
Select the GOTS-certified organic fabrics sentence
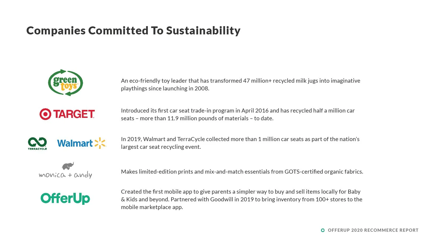coord(242,171)
